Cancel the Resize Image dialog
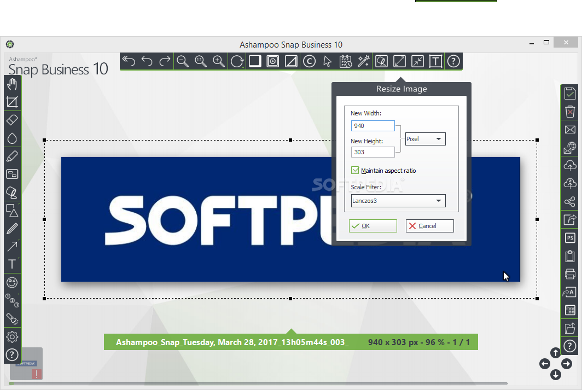The width and height of the screenshot is (582, 390). pyautogui.click(x=430, y=226)
